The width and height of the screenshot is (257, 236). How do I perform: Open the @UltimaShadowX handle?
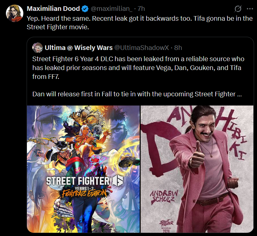point(142,48)
